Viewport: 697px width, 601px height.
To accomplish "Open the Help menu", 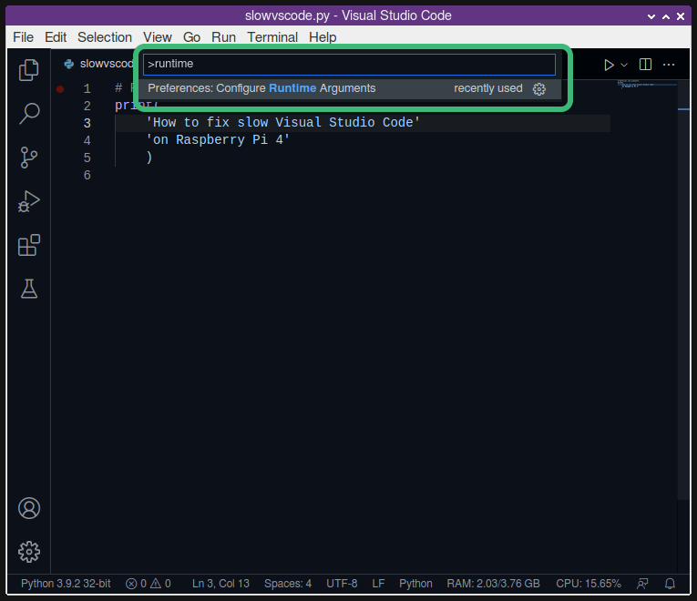I will pos(323,37).
